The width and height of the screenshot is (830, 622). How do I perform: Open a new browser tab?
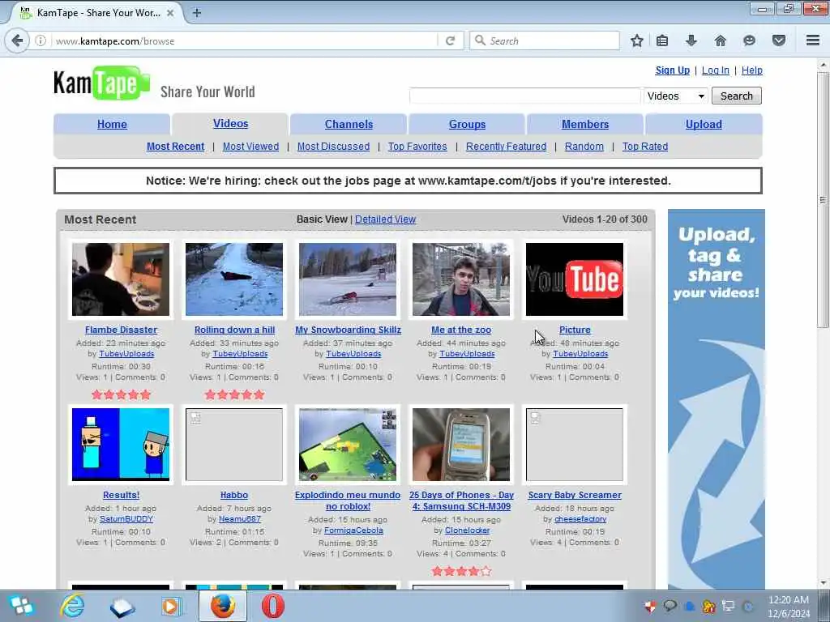point(197,13)
